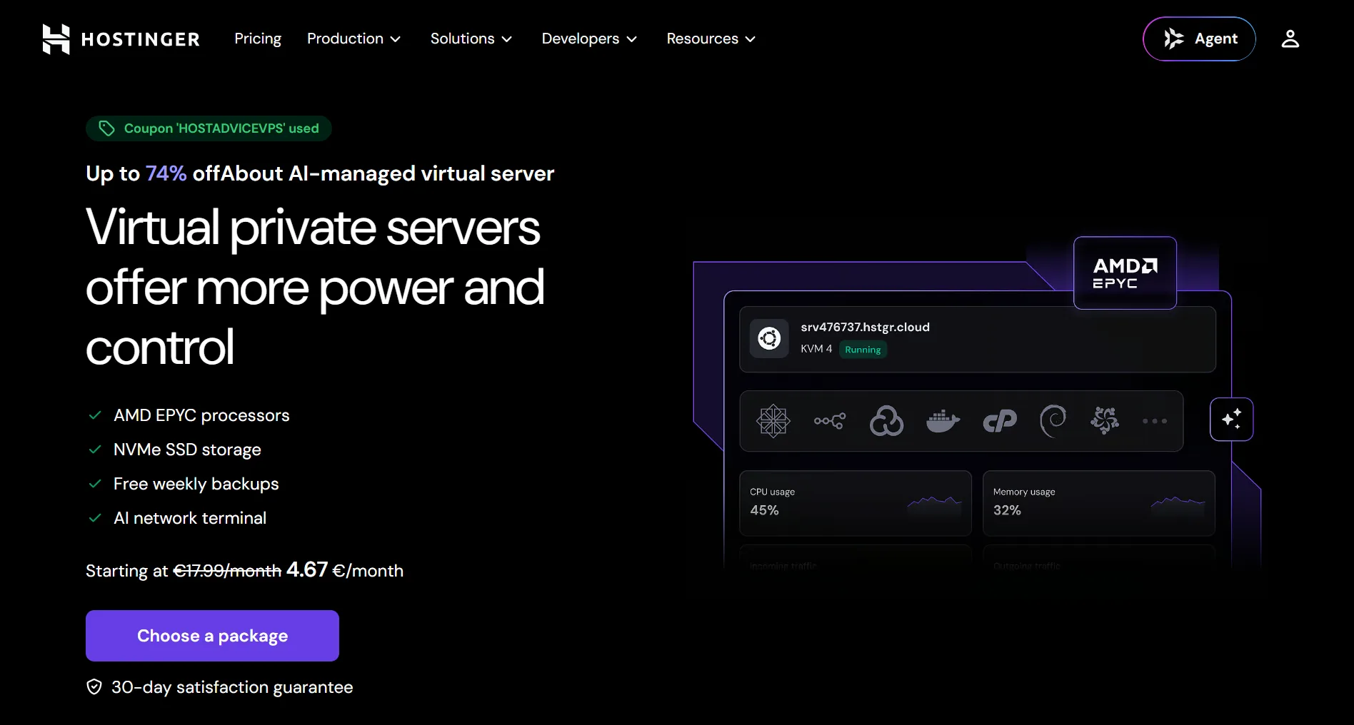Click the NVMe SSD storage feature text
This screenshot has height=725, width=1354.
[187, 450]
